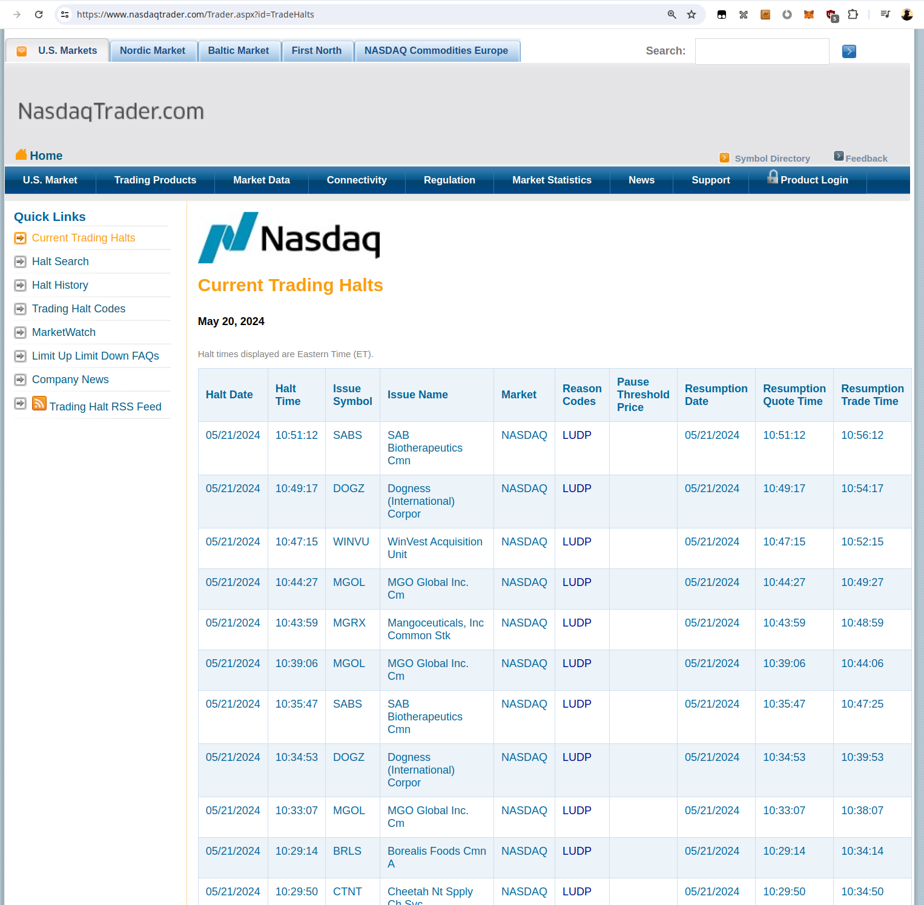Open the Trading Halt RSS Feed link
Viewport: 924px width, 905px height.
click(105, 407)
